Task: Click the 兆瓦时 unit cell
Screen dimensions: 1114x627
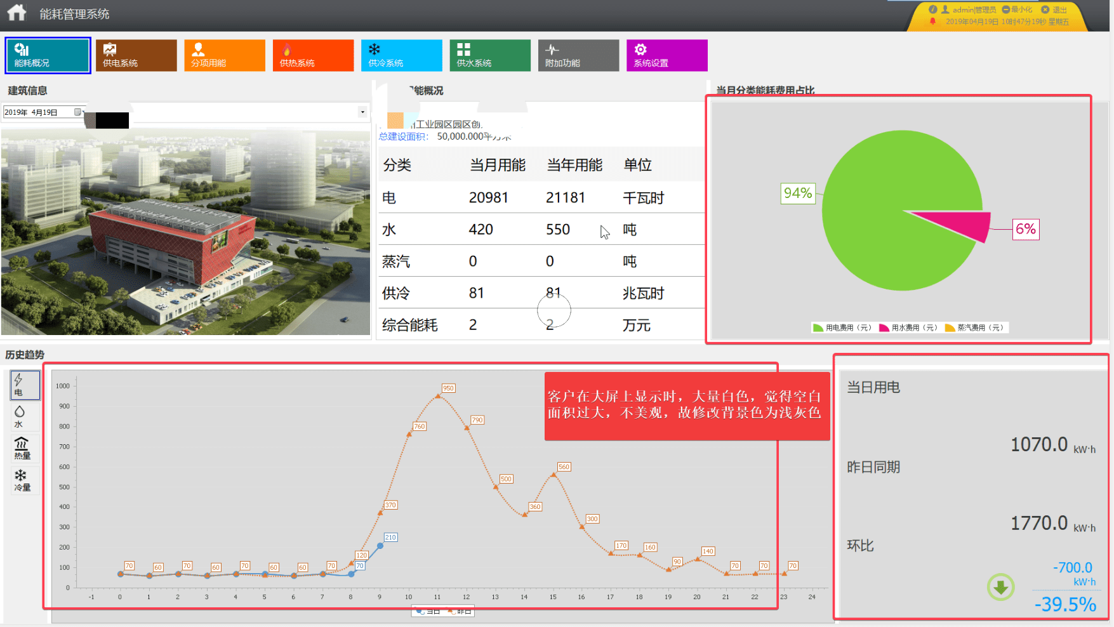Action: [x=643, y=293]
